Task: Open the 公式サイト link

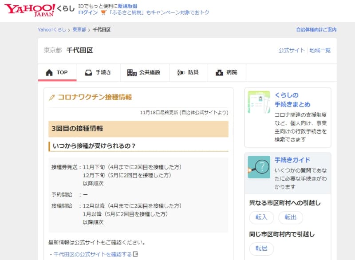Action: click(292, 50)
